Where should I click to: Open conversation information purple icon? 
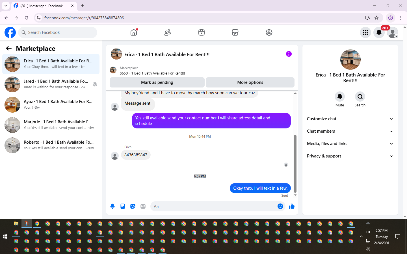click(289, 54)
